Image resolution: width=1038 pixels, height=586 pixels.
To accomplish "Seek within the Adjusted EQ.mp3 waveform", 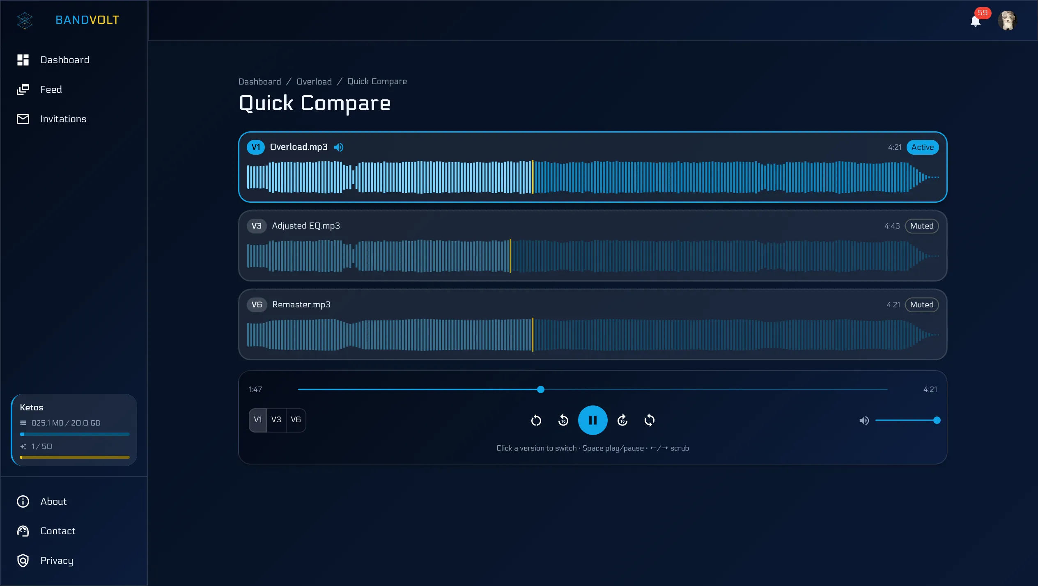I will coord(593,256).
